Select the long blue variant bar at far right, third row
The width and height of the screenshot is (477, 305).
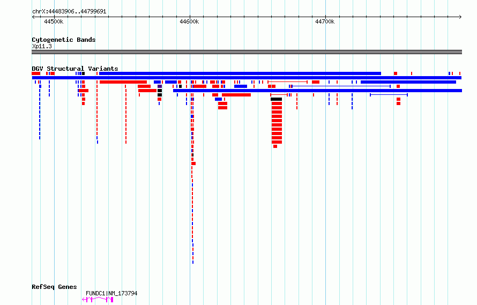click(408, 82)
